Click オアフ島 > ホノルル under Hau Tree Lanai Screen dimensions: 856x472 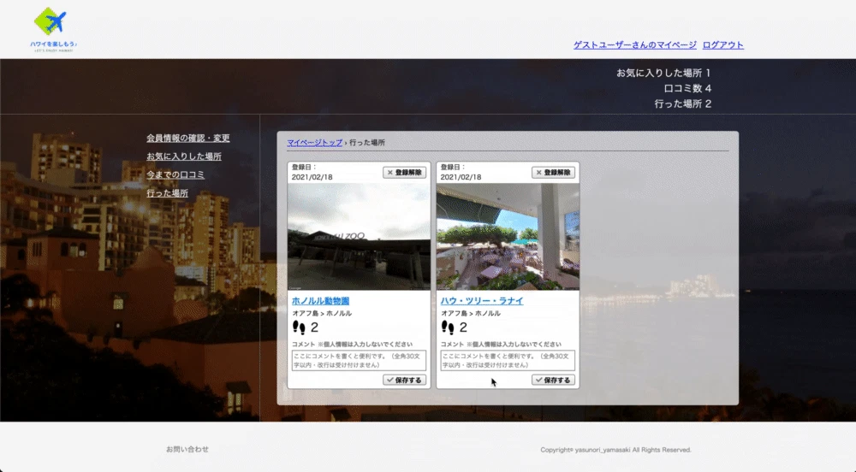click(x=471, y=314)
